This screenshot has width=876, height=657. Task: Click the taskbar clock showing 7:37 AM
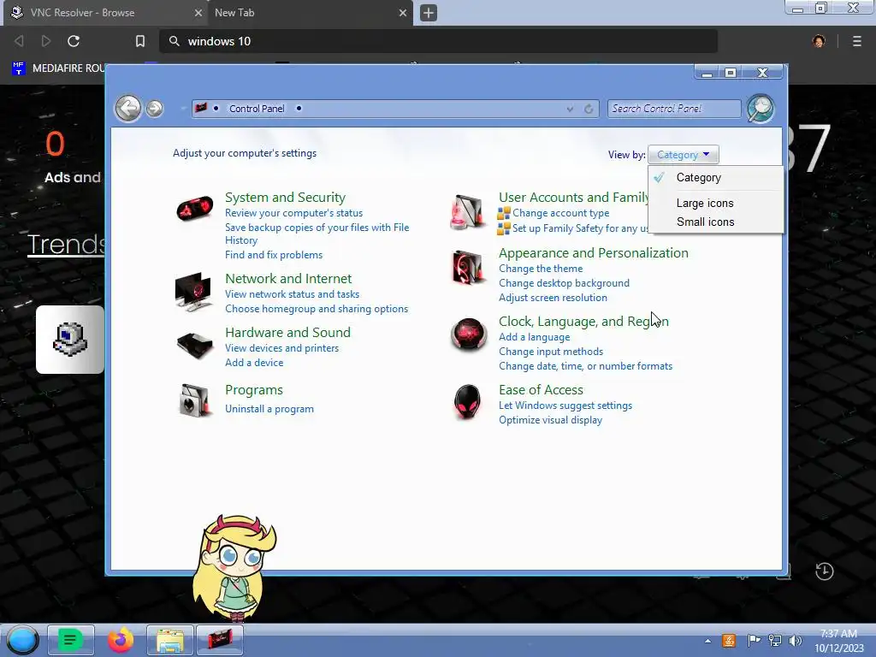(x=838, y=641)
